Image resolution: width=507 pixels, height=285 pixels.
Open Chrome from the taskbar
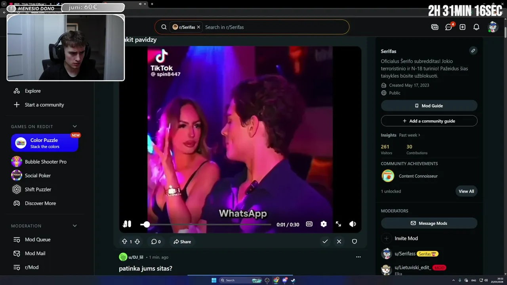tap(276, 280)
